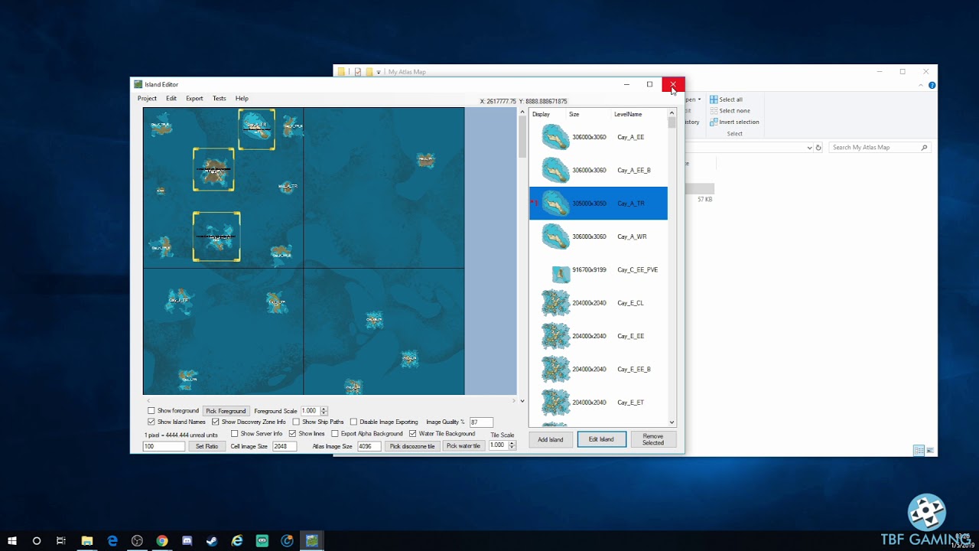Open the Help menu
This screenshot has width=979, height=551.
point(242,98)
